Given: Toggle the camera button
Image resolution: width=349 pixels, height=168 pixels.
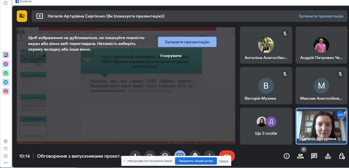Looking at the screenshot, I should (x=150, y=154).
